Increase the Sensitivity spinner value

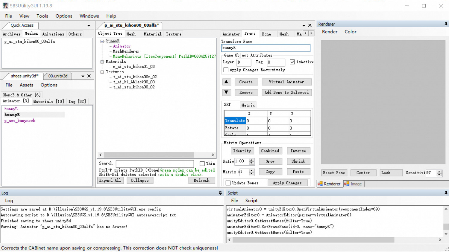coord(439,171)
